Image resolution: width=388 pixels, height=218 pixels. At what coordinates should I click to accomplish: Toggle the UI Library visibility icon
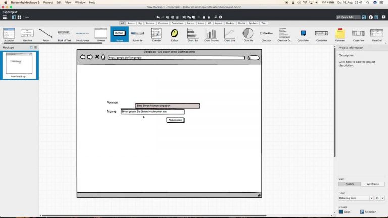[x=364, y=17]
